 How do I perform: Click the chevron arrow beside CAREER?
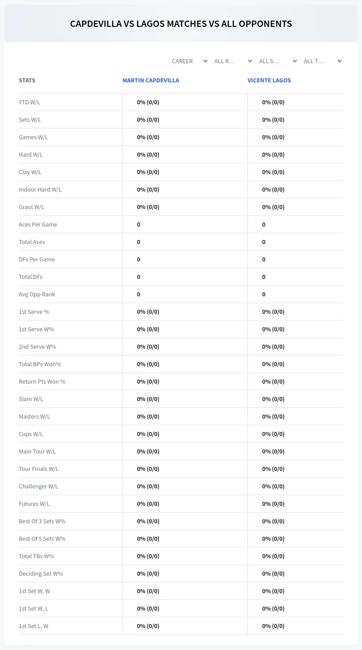pyautogui.click(x=205, y=61)
